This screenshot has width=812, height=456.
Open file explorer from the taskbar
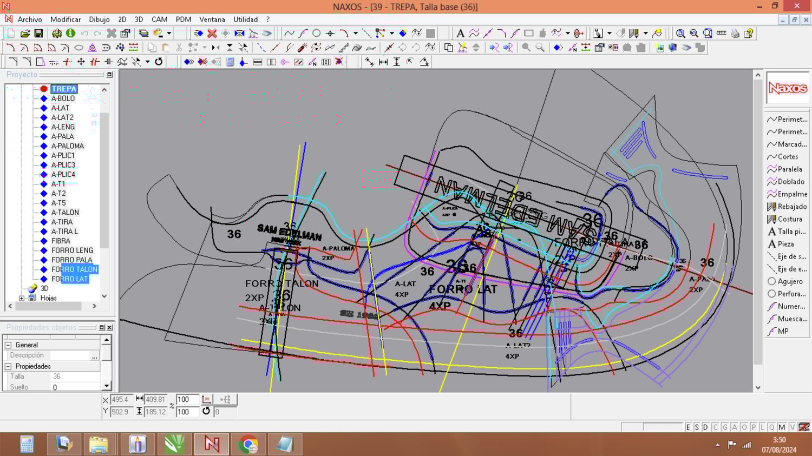pos(99,444)
